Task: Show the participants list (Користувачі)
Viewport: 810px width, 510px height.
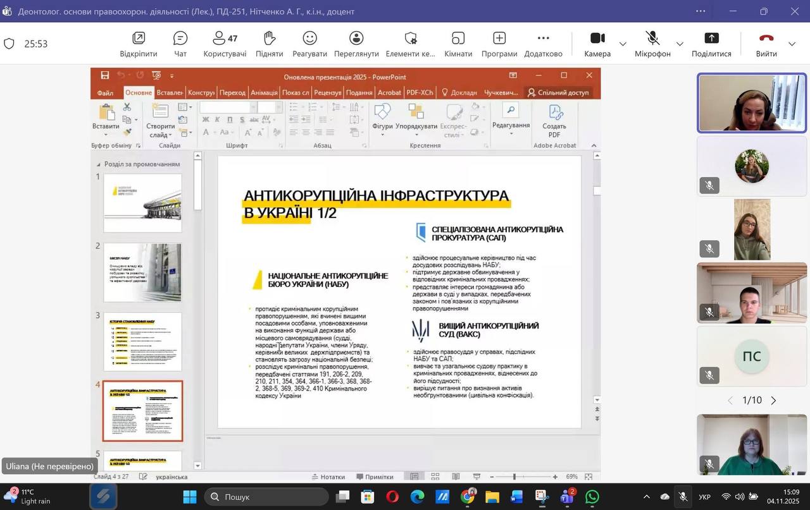Action: pos(225,44)
